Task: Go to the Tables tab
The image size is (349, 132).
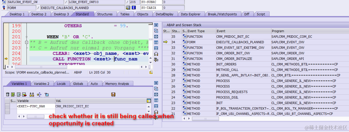Action: (x=125, y=14)
